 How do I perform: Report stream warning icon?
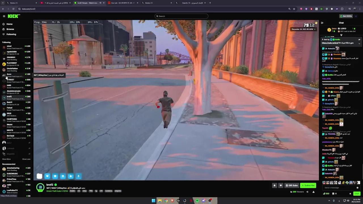pyautogui.click(x=313, y=192)
